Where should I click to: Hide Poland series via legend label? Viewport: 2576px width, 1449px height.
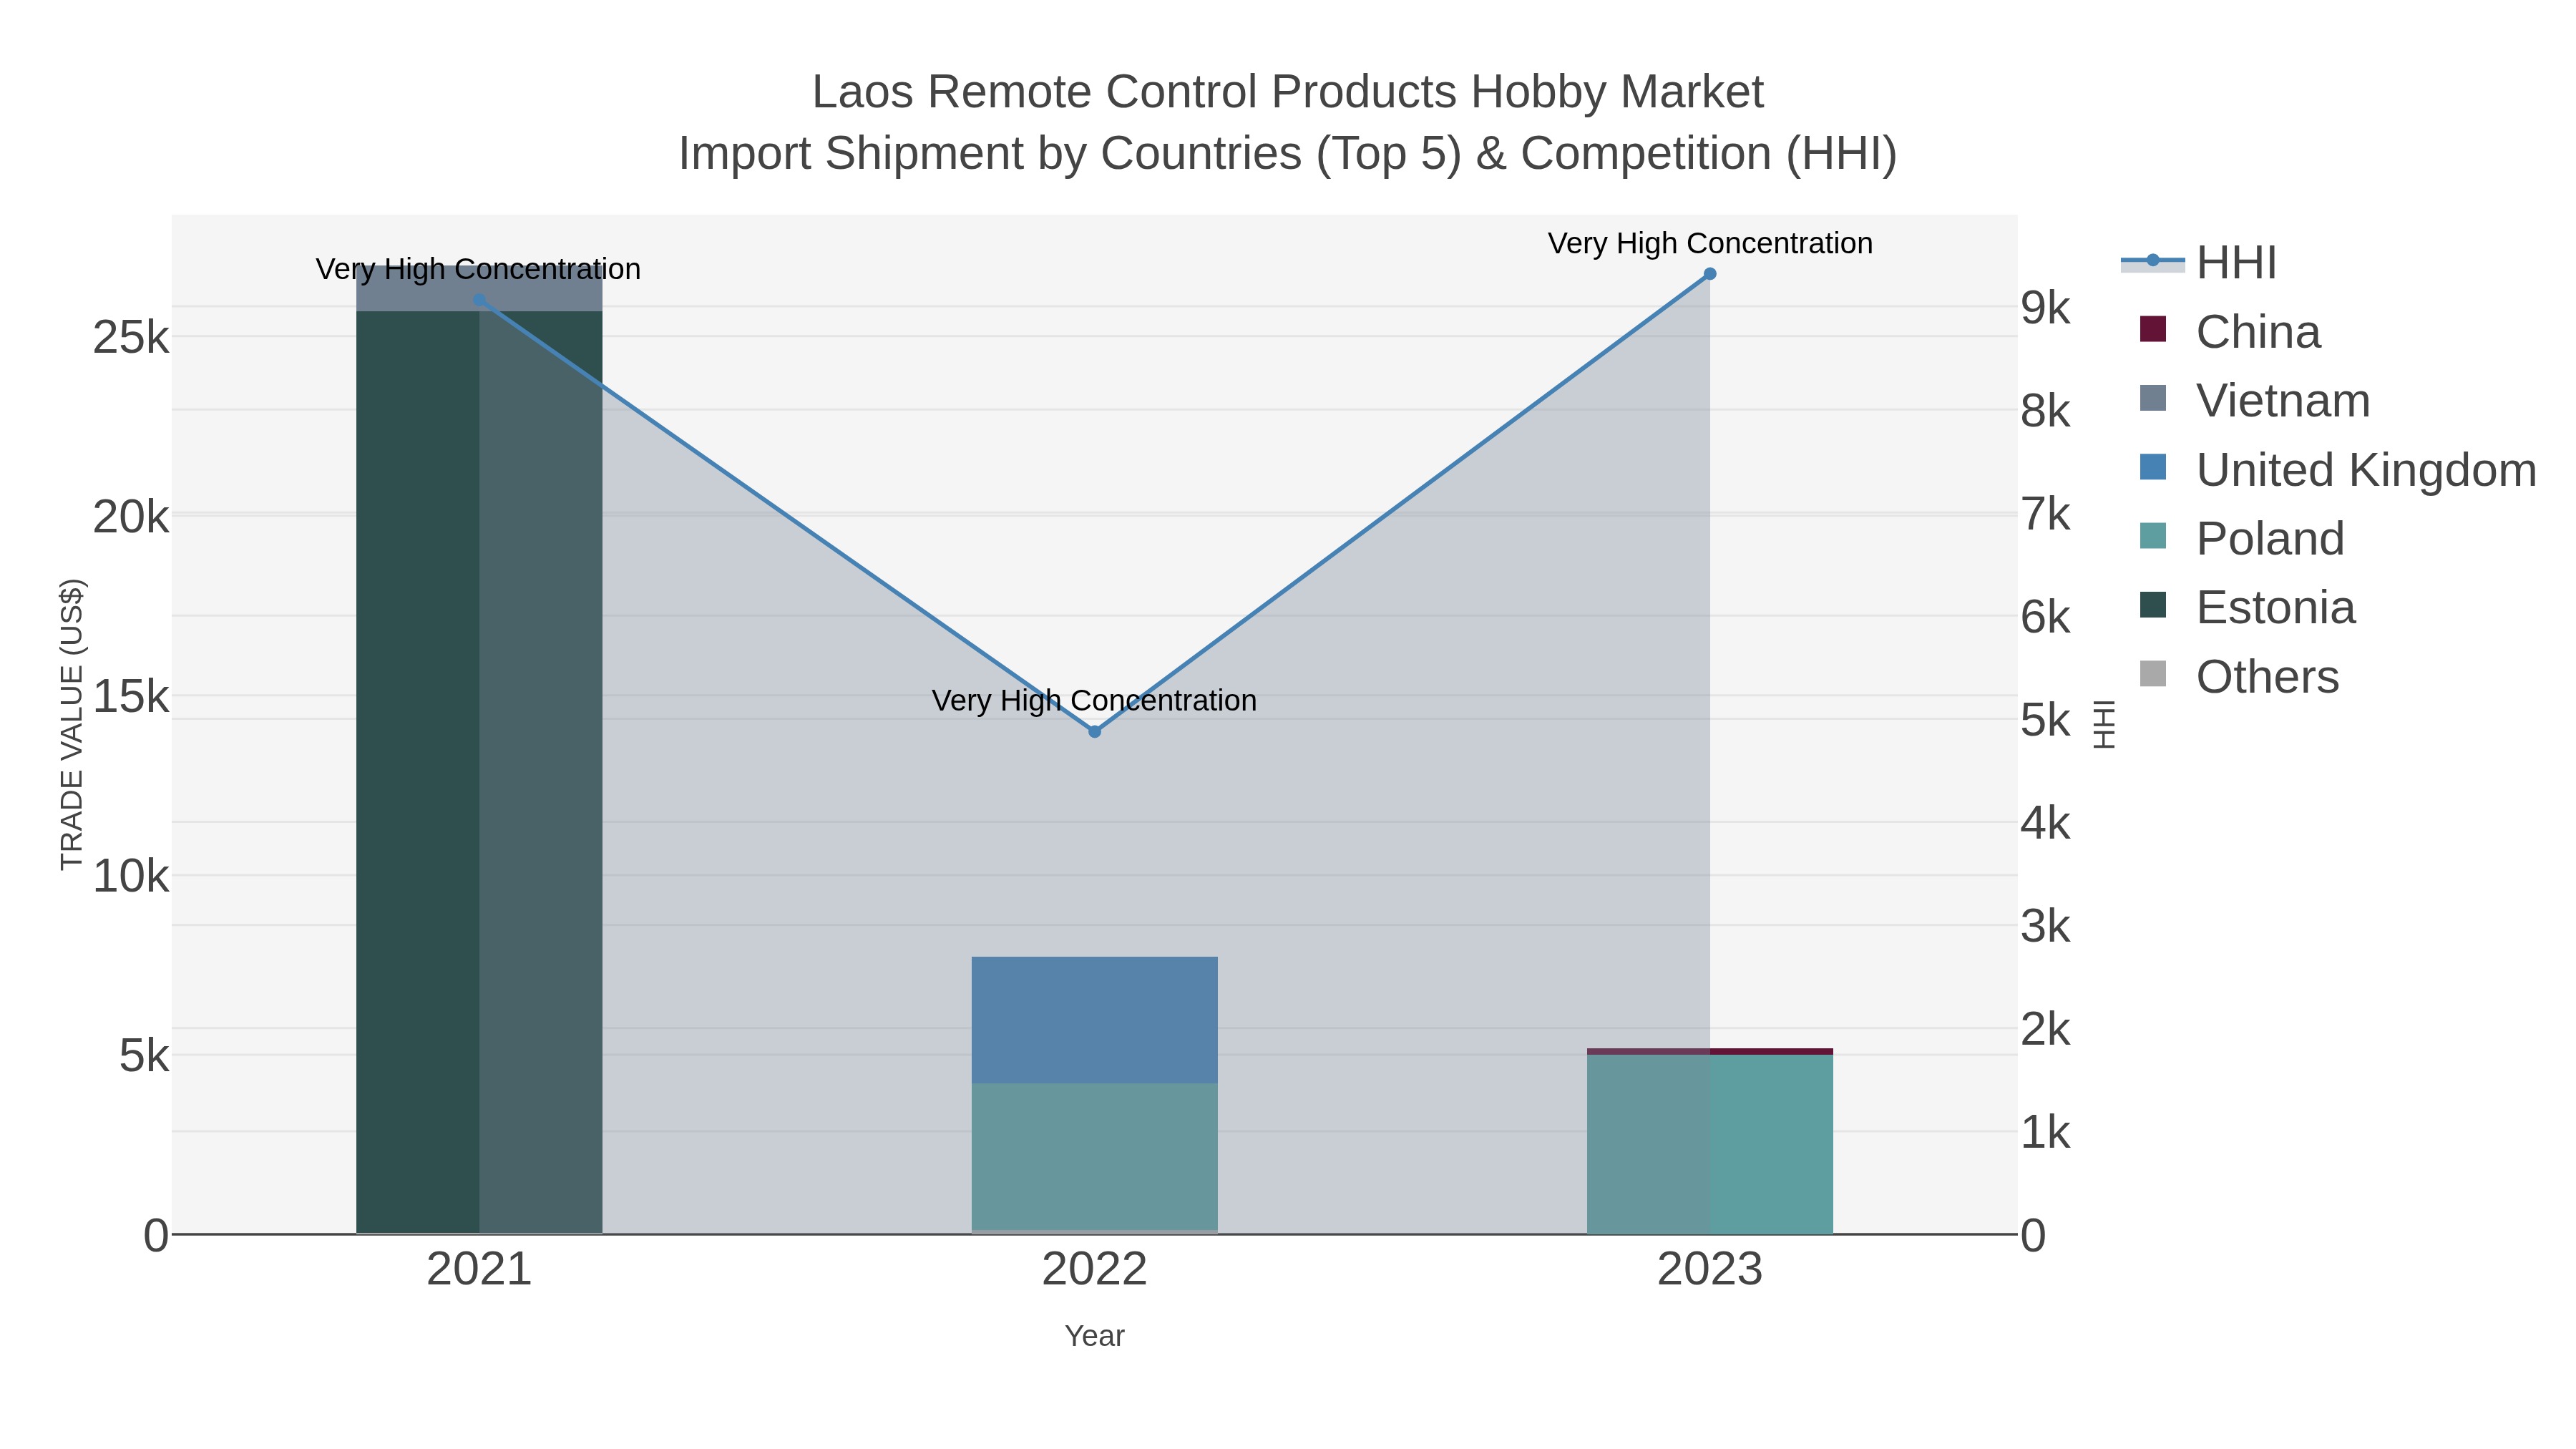click(2270, 539)
